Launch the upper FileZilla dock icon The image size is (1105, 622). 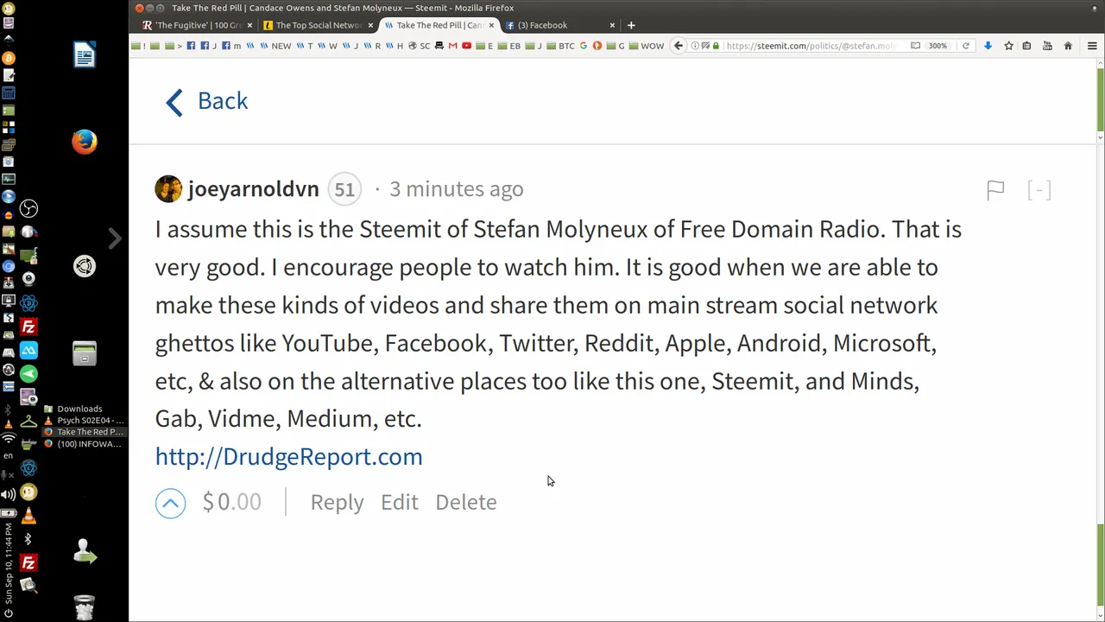tap(28, 327)
